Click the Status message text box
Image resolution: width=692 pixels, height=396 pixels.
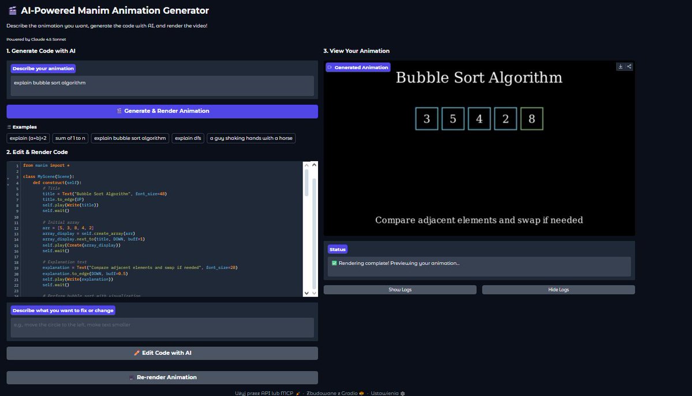pos(479,267)
